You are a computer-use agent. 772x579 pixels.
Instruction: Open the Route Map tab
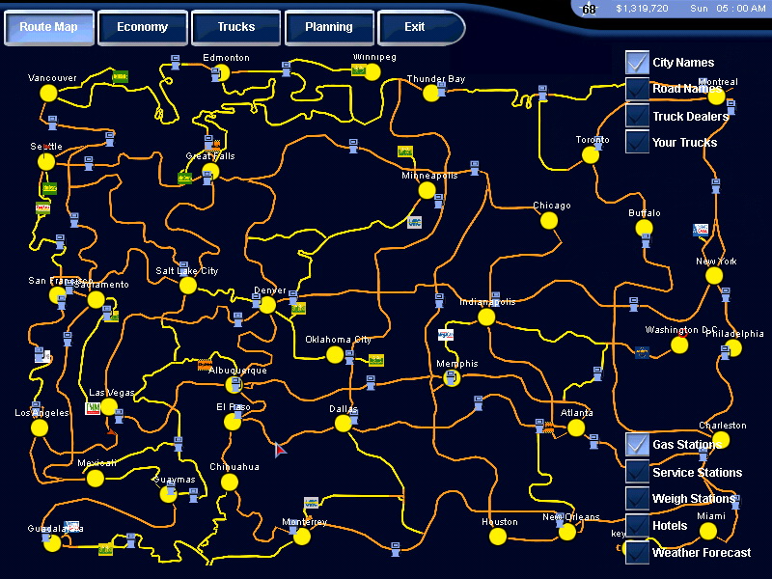click(49, 28)
